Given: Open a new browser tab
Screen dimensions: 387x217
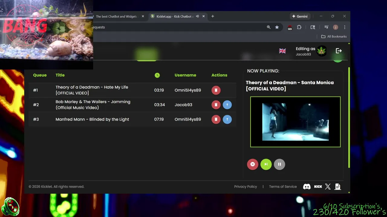Looking at the screenshot, I should (x=213, y=16).
